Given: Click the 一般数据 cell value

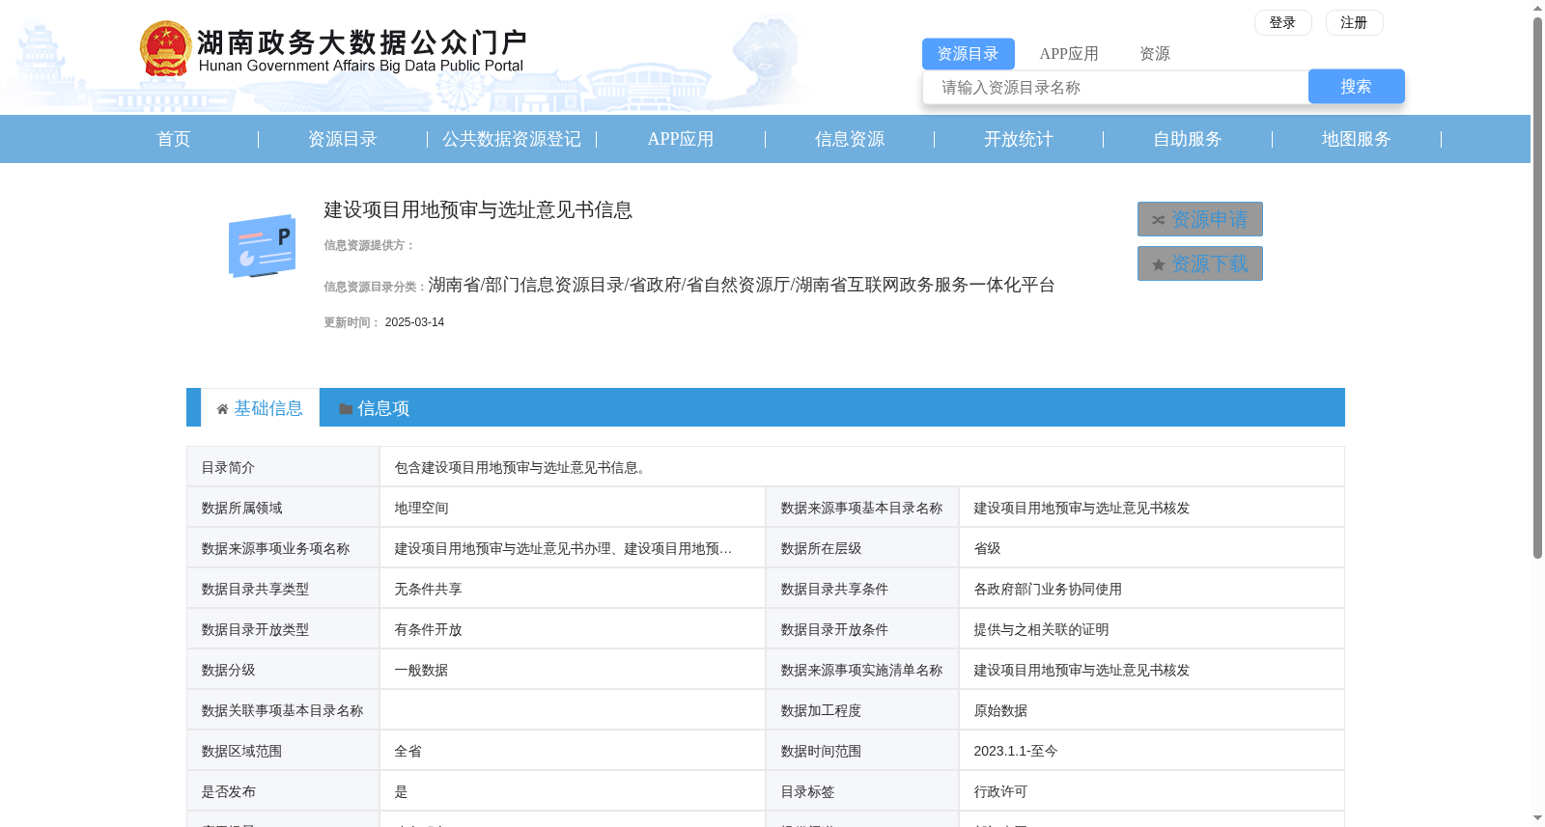Looking at the screenshot, I should click(x=421, y=670).
